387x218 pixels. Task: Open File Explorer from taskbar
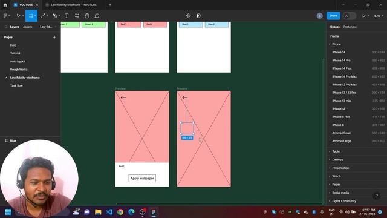click(98, 212)
